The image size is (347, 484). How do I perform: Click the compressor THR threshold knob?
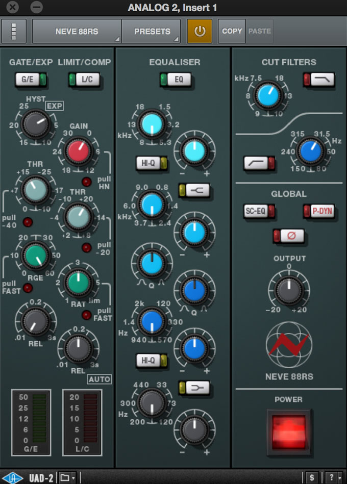click(x=78, y=217)
